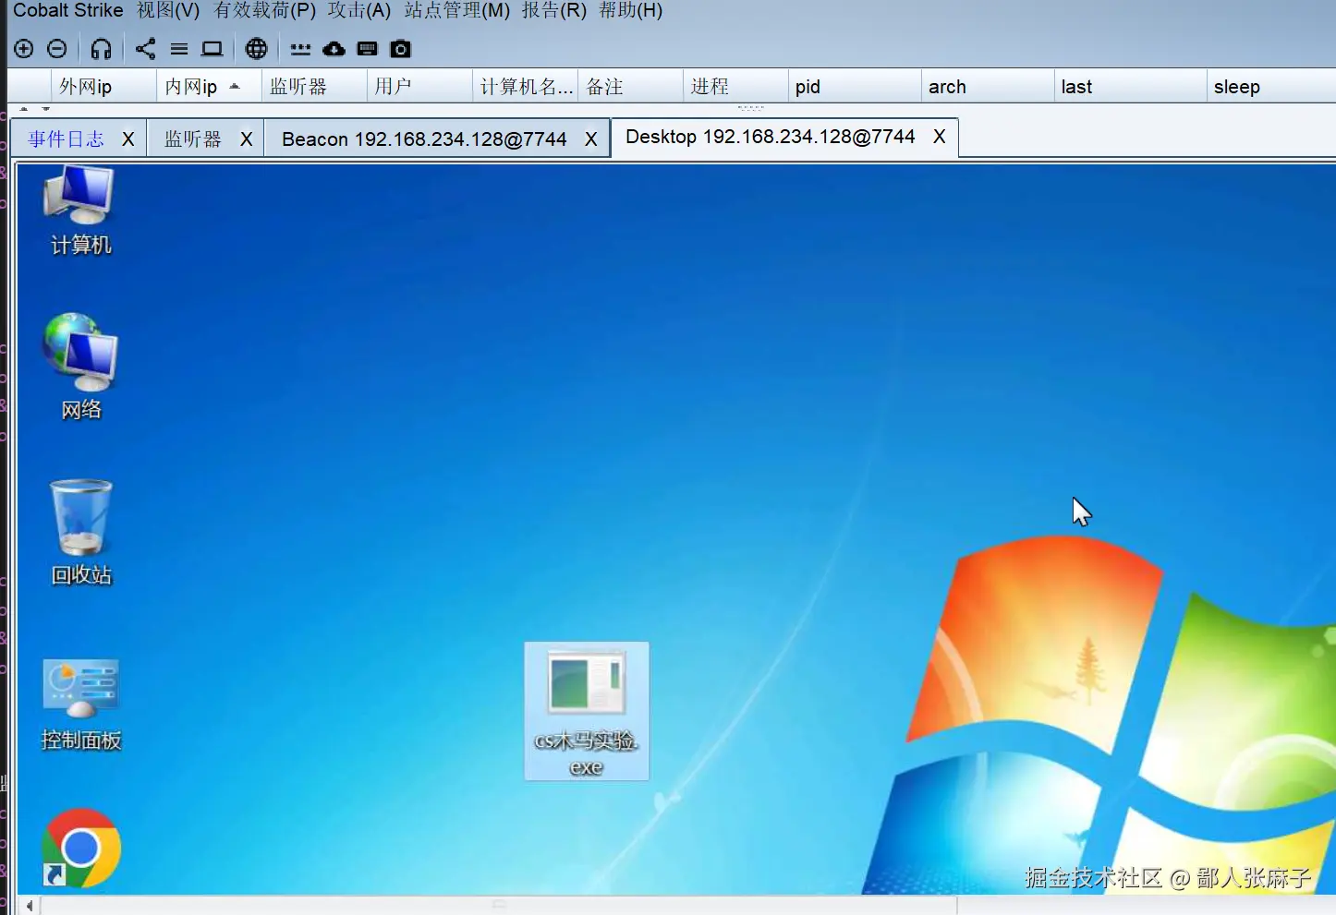View credentials with the password dots icon
This screenshot has height=915, width=1336.
tap(300, 49)
